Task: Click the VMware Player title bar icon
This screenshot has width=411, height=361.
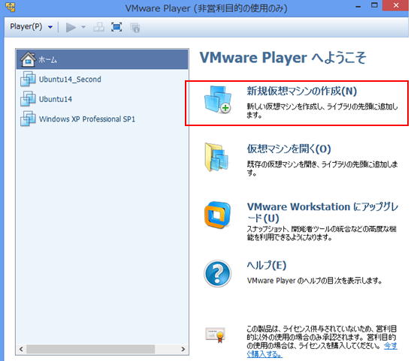Action: (11, 8)
